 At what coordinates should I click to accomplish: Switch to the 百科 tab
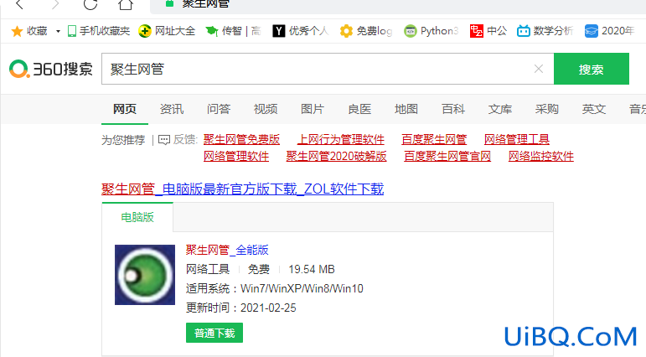pos(453,109)
